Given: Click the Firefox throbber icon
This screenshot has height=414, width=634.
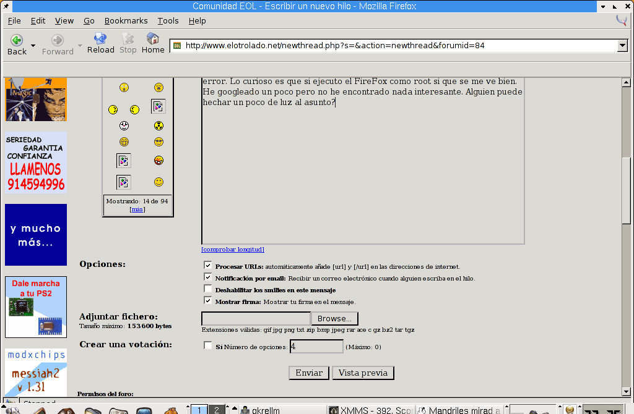Looking at the screenshot, I should click(622, 20).
